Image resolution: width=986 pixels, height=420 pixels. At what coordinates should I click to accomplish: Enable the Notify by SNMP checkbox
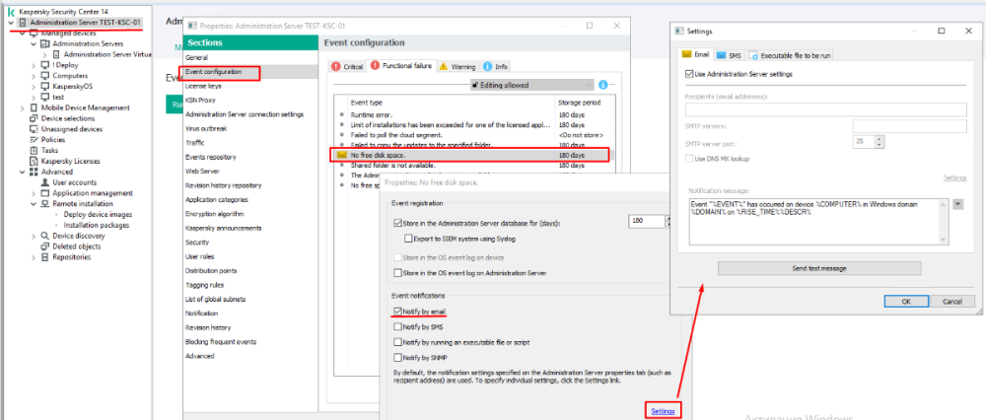pos(396,358)
